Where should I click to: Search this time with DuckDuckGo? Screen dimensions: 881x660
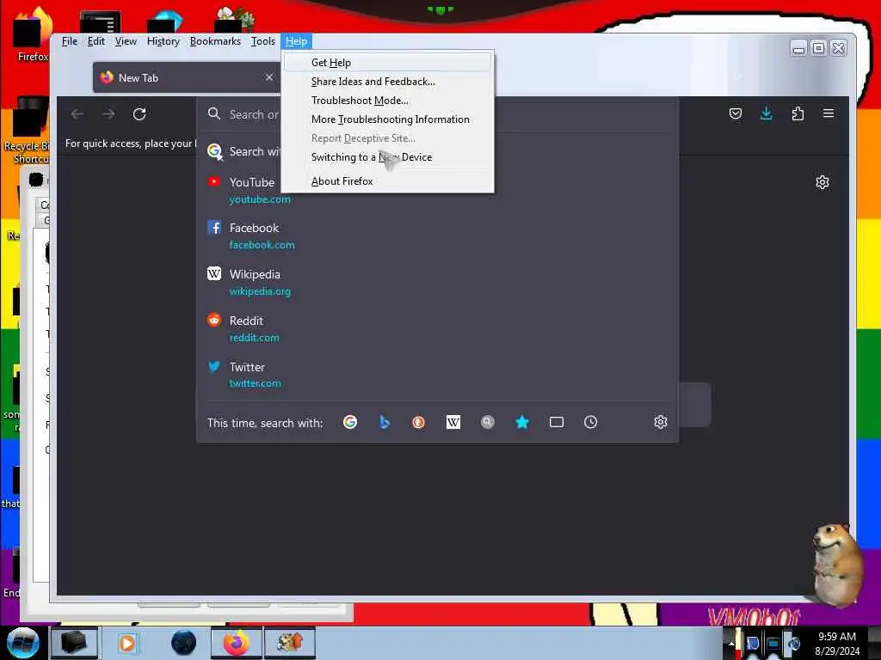click(419, 422)
